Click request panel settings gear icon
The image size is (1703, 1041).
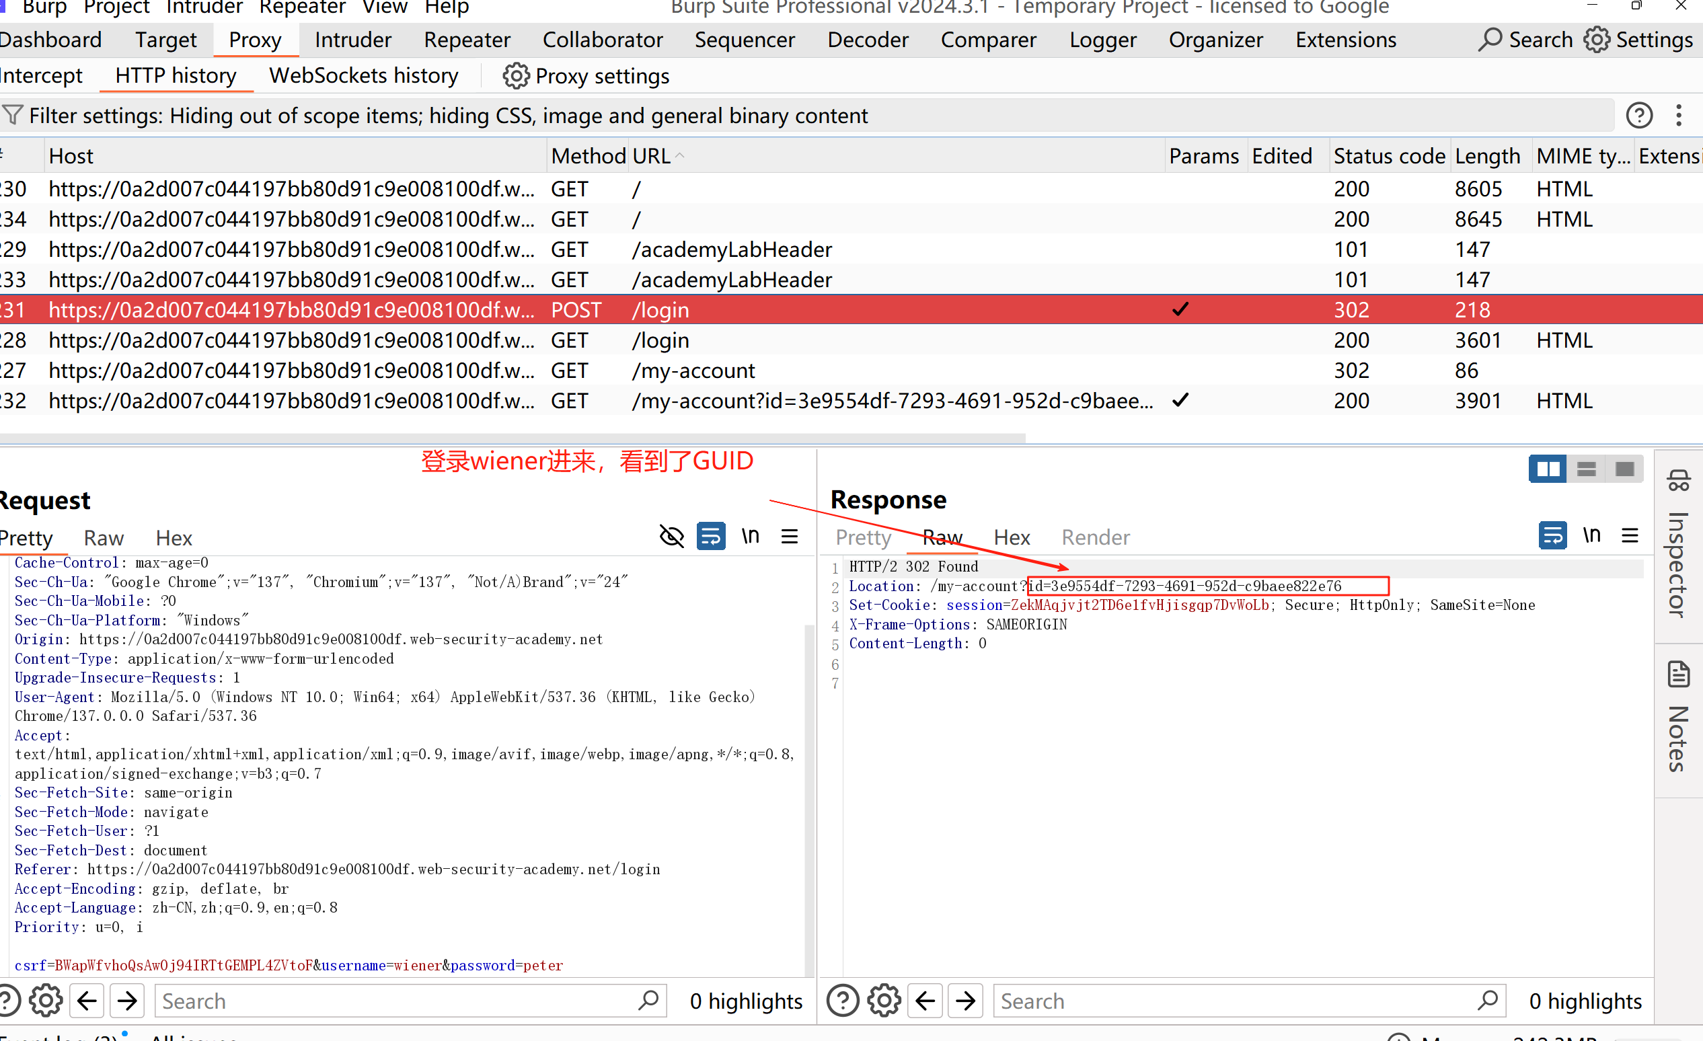(46, 1000)
